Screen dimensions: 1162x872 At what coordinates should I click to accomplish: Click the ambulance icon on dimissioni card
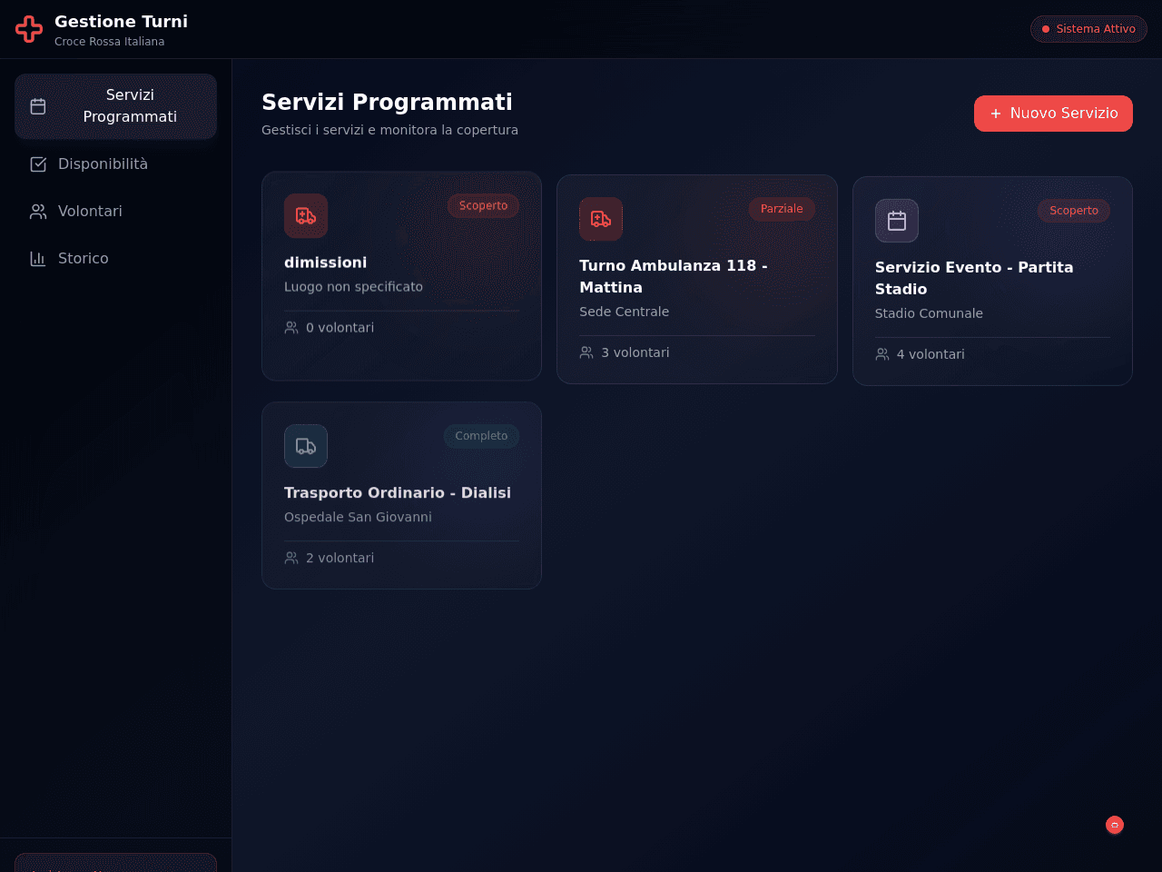[x=306, y=216]
